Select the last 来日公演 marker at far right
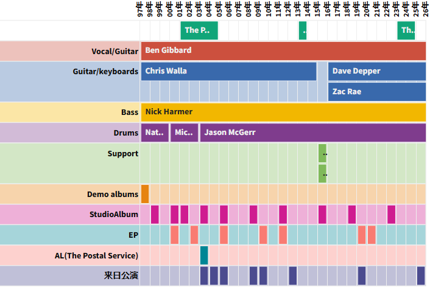 [421, 275]
